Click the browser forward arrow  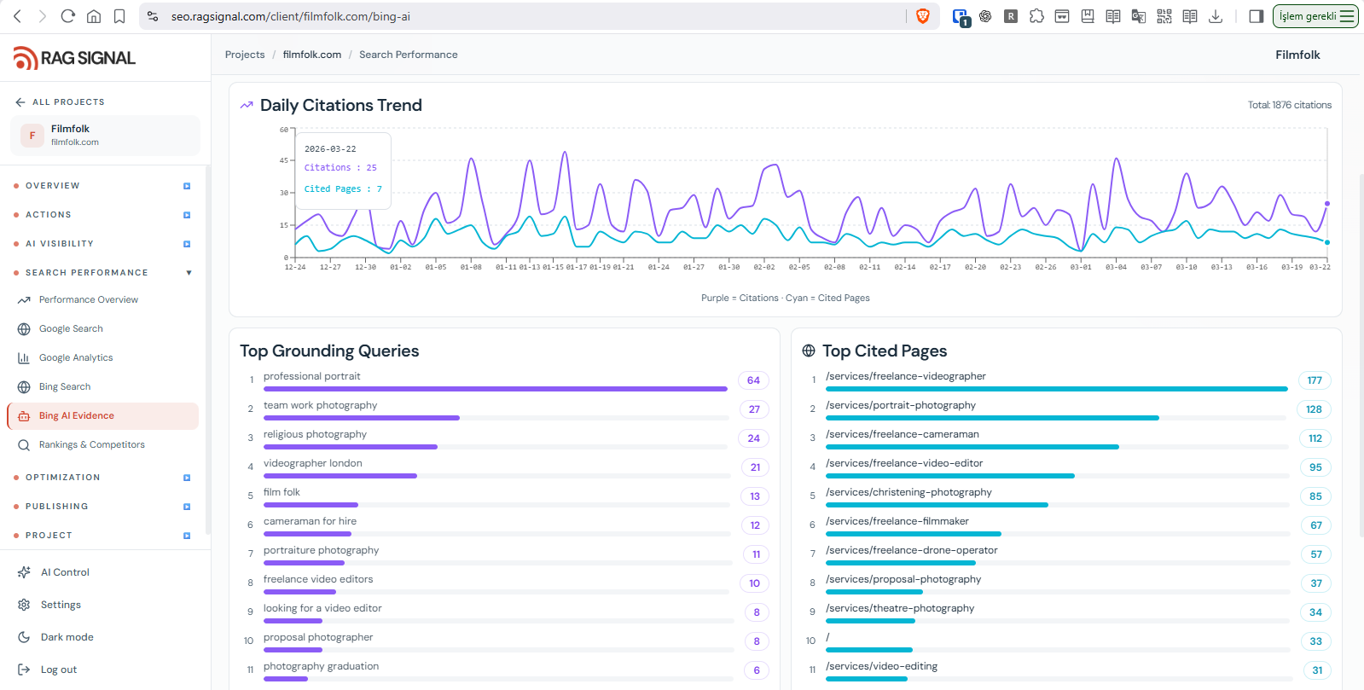[43, 16]
